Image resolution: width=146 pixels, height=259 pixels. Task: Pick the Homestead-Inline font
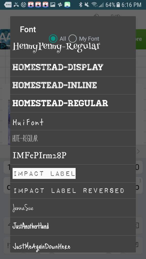[73, 85]
